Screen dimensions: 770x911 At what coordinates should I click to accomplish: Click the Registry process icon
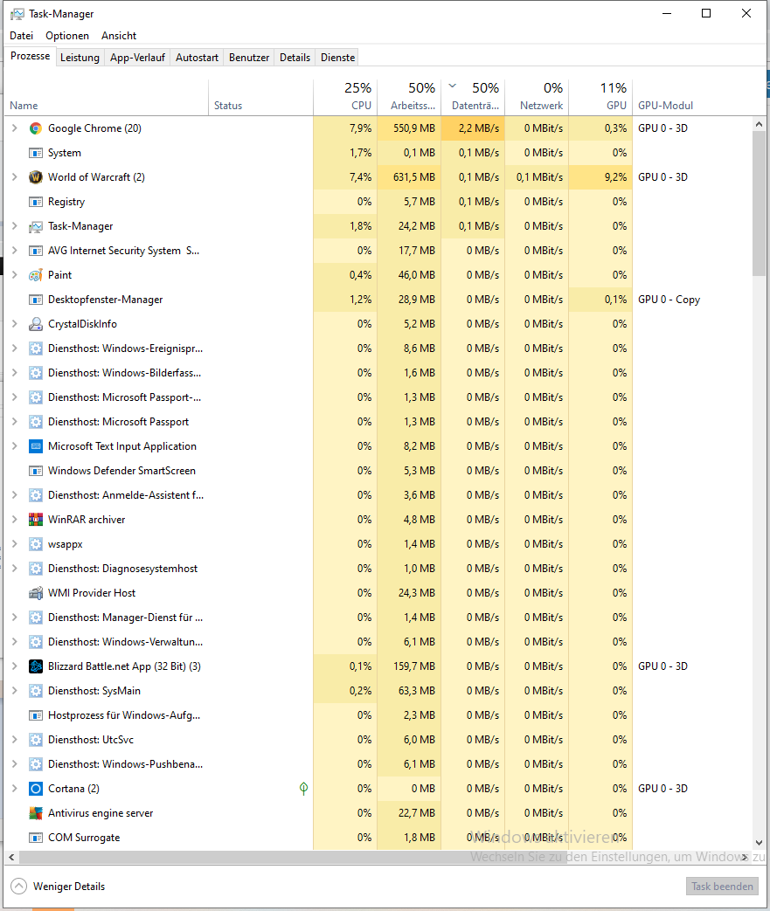click(36, 202)
